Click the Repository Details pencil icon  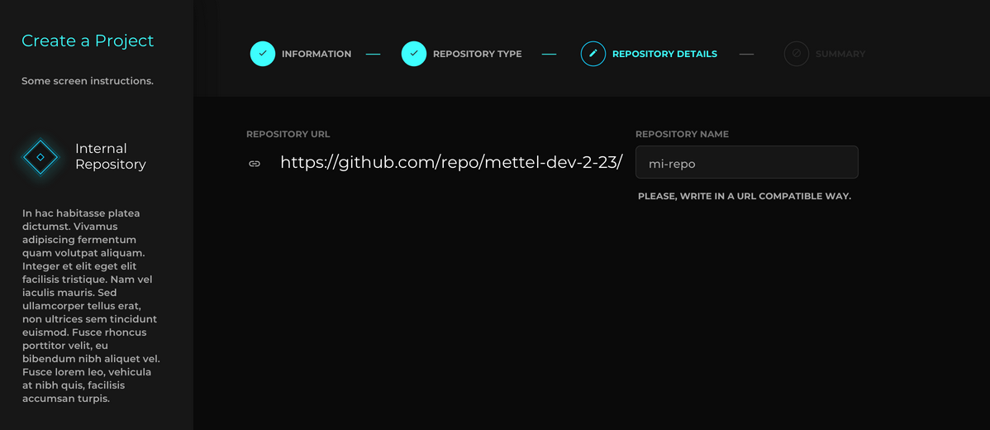click(x=593, y=54)
